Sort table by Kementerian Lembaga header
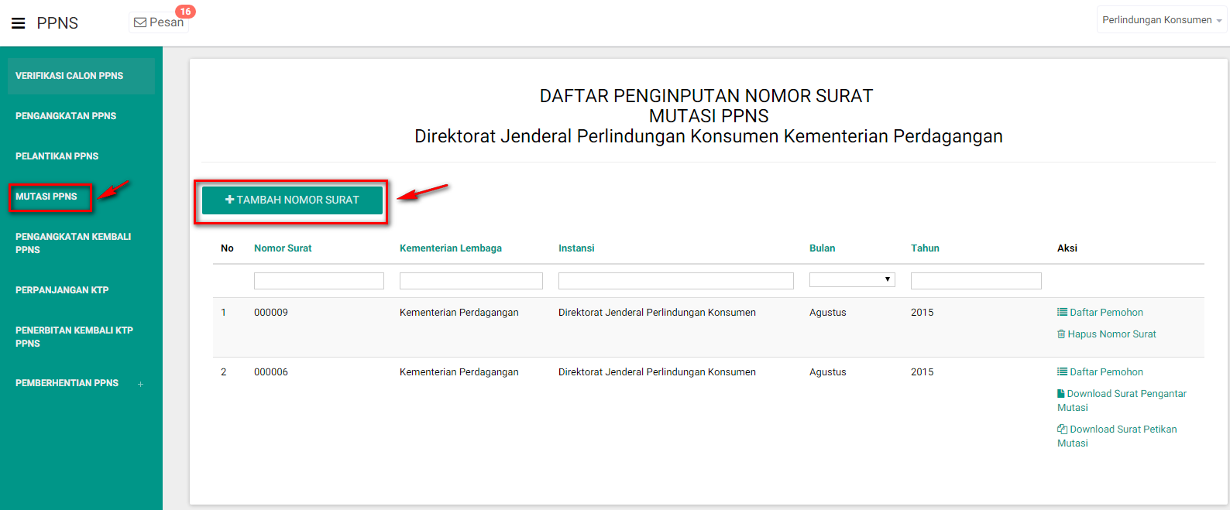This screenshot has height=510, width=1230. (x=450, y=248)
